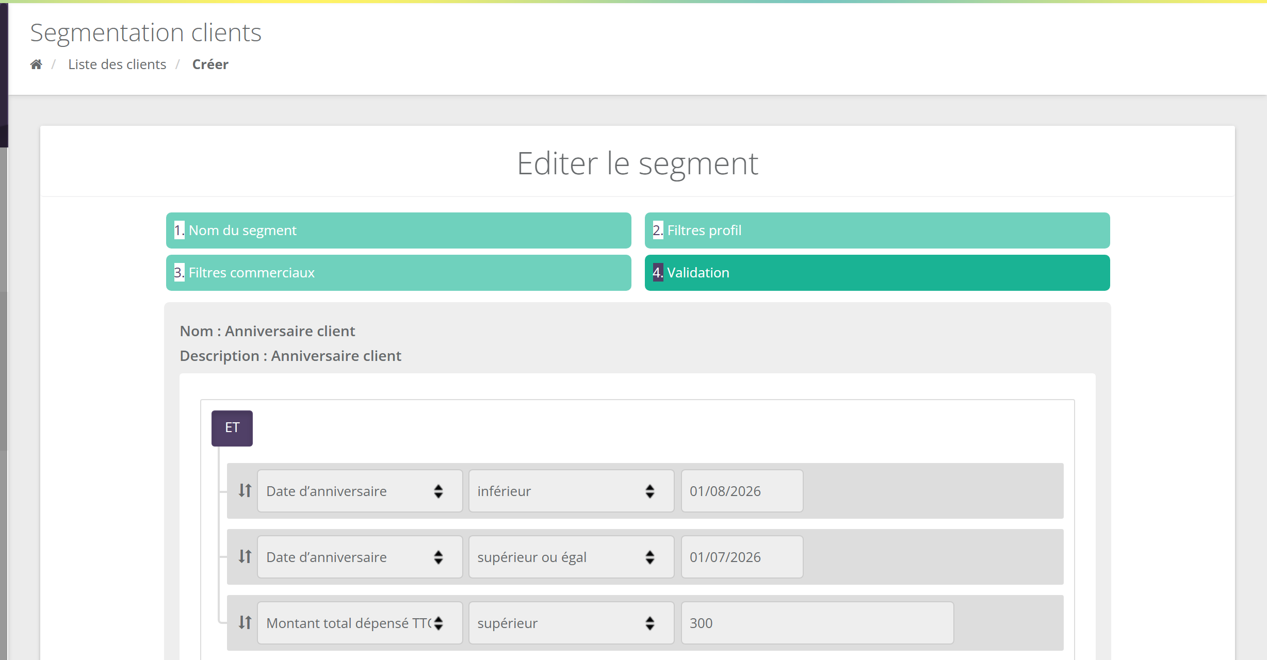Viewport: 1267px width, 660px height.
Task: Open the inférieur operator dropdown
Action: [572, 491]
